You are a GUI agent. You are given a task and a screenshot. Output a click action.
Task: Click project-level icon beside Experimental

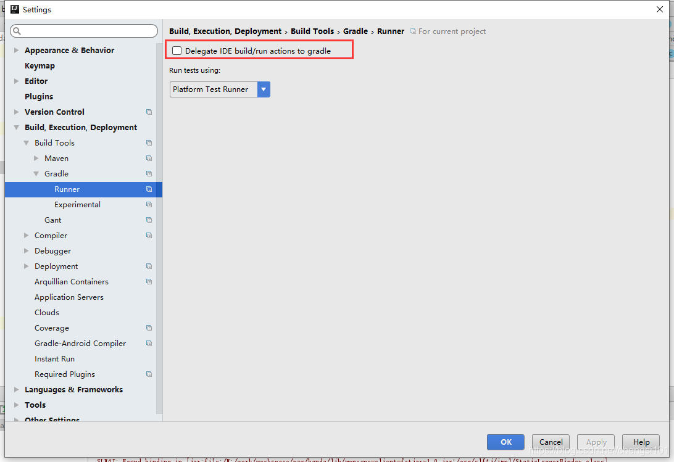pos(149,205)
